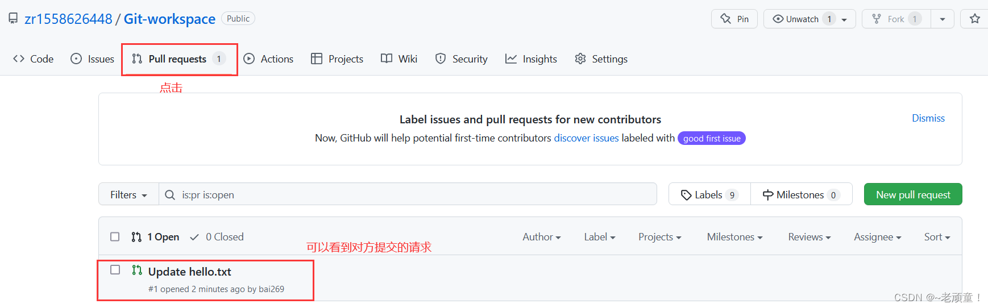Open the Sort dropdown
988x308 pixels.
click(x=937, y=237)
